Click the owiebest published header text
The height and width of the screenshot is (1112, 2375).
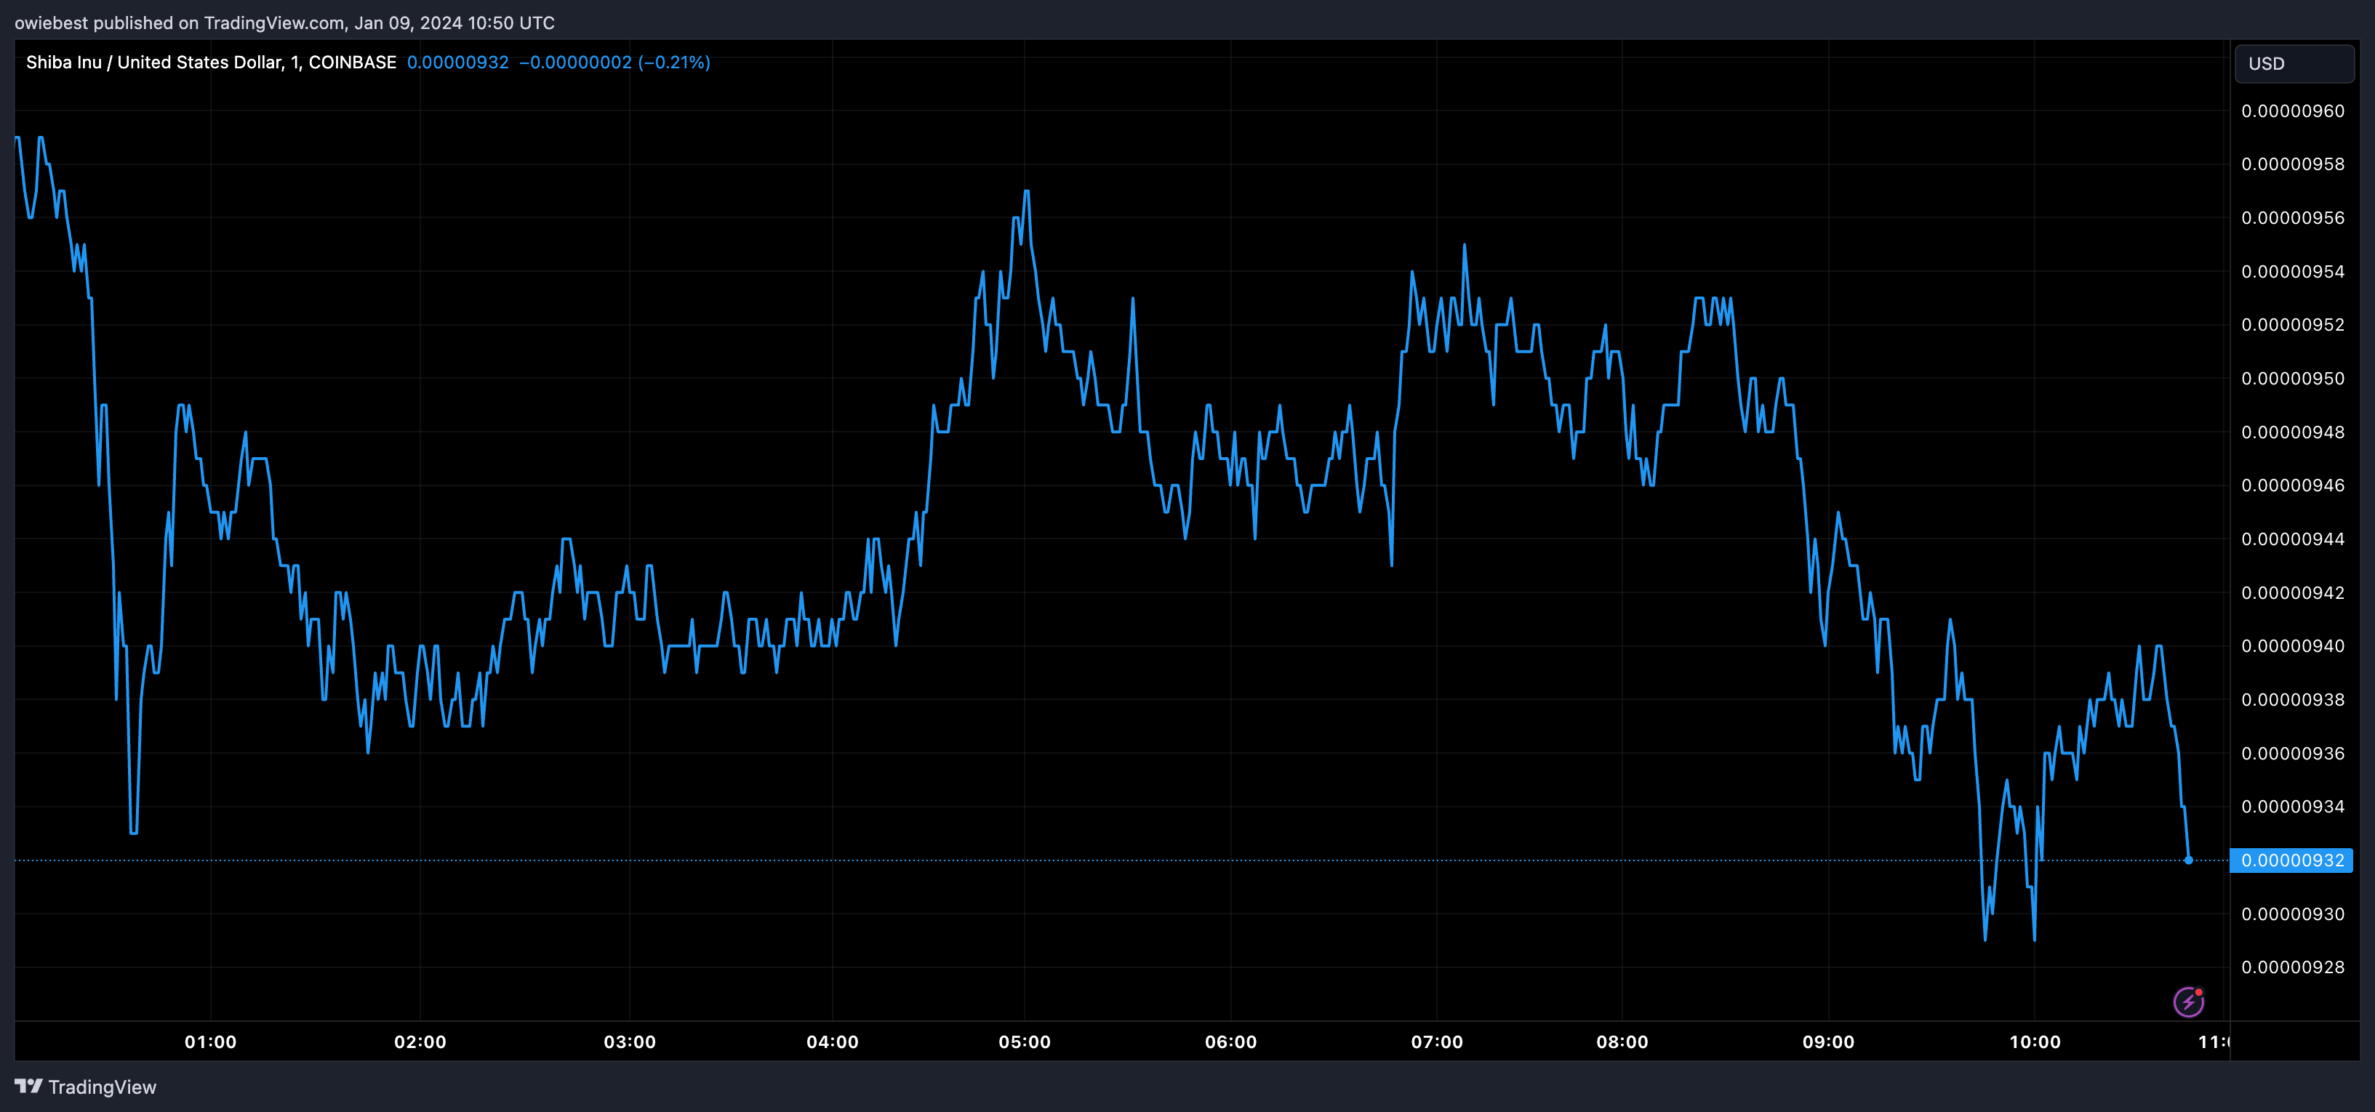284,22
